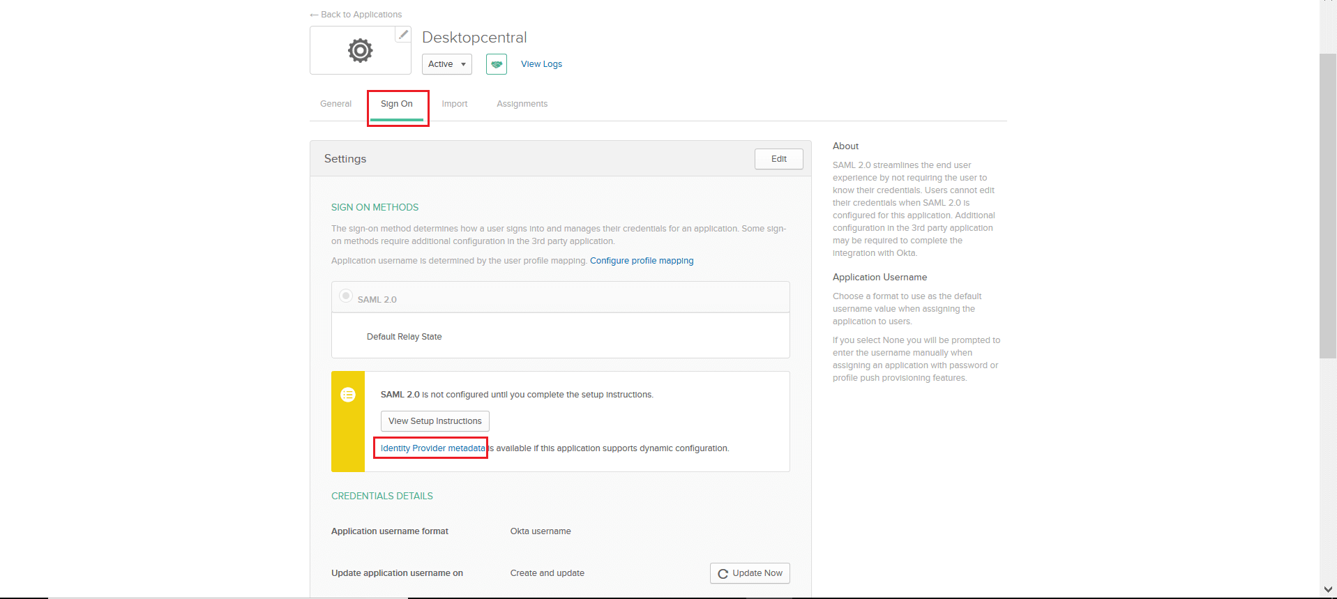Click the Desktopcentral gear logo
Viewport: 1337px width, 599px height.
point(361,50)
